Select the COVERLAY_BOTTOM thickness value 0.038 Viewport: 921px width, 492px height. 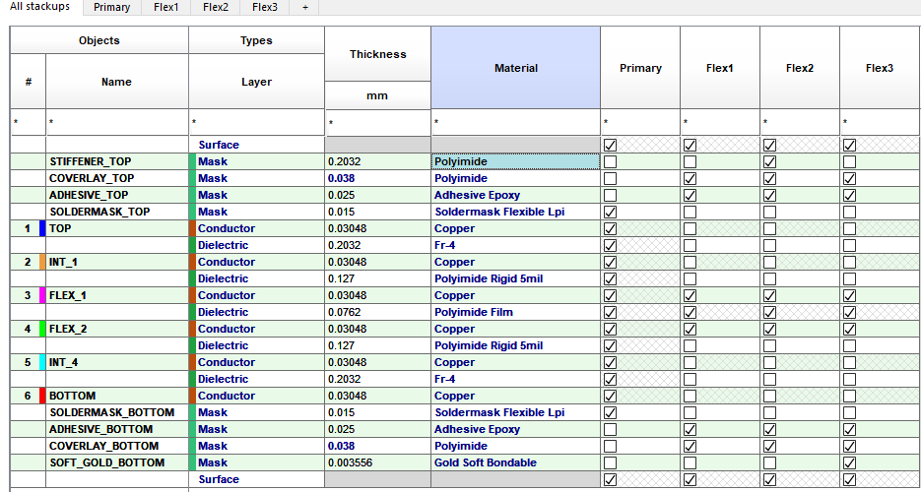341,446
